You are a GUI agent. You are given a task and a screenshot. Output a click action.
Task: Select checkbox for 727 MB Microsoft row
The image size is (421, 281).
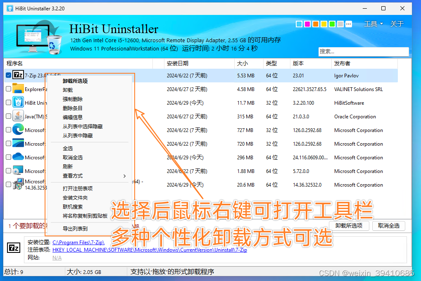[x=8, y=130]
